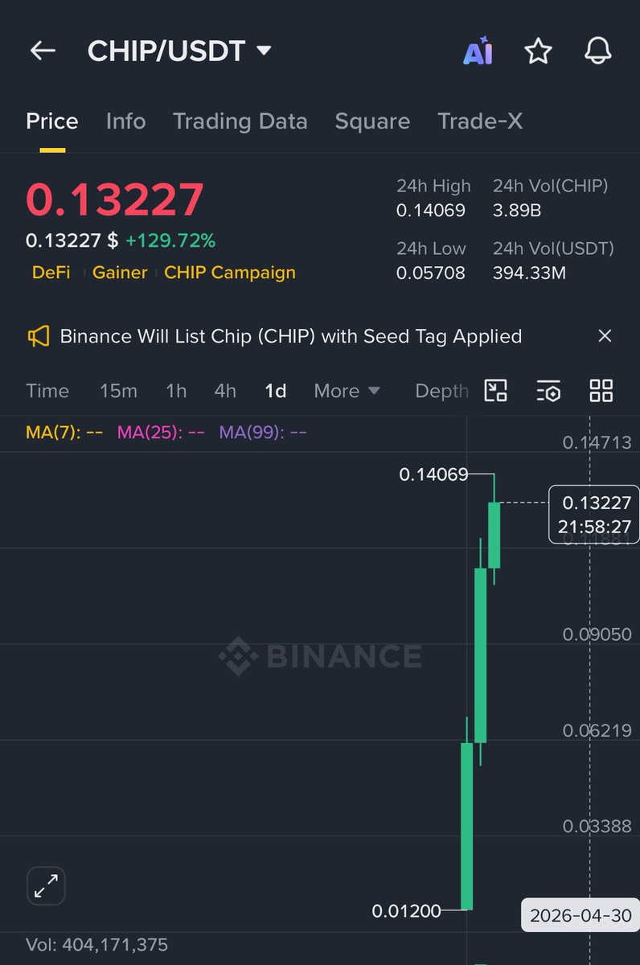Tap the 24h High value 0.14069
Image resolution: width=640 pixels, height=965 pixels.
point(431,211)
